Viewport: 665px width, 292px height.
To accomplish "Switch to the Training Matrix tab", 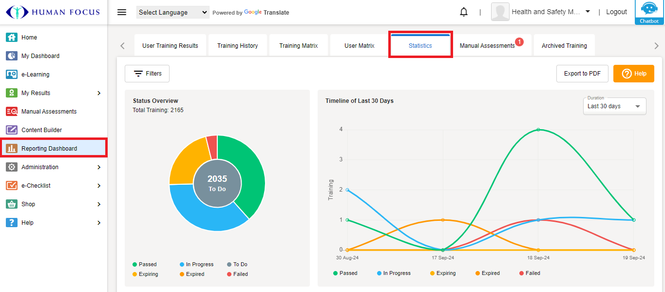I will click(x=298, y=46).
